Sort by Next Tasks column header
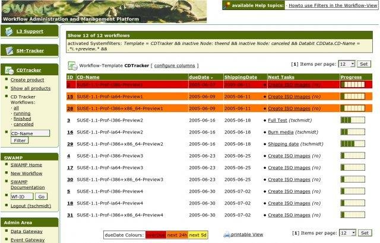 click(281, 77)
